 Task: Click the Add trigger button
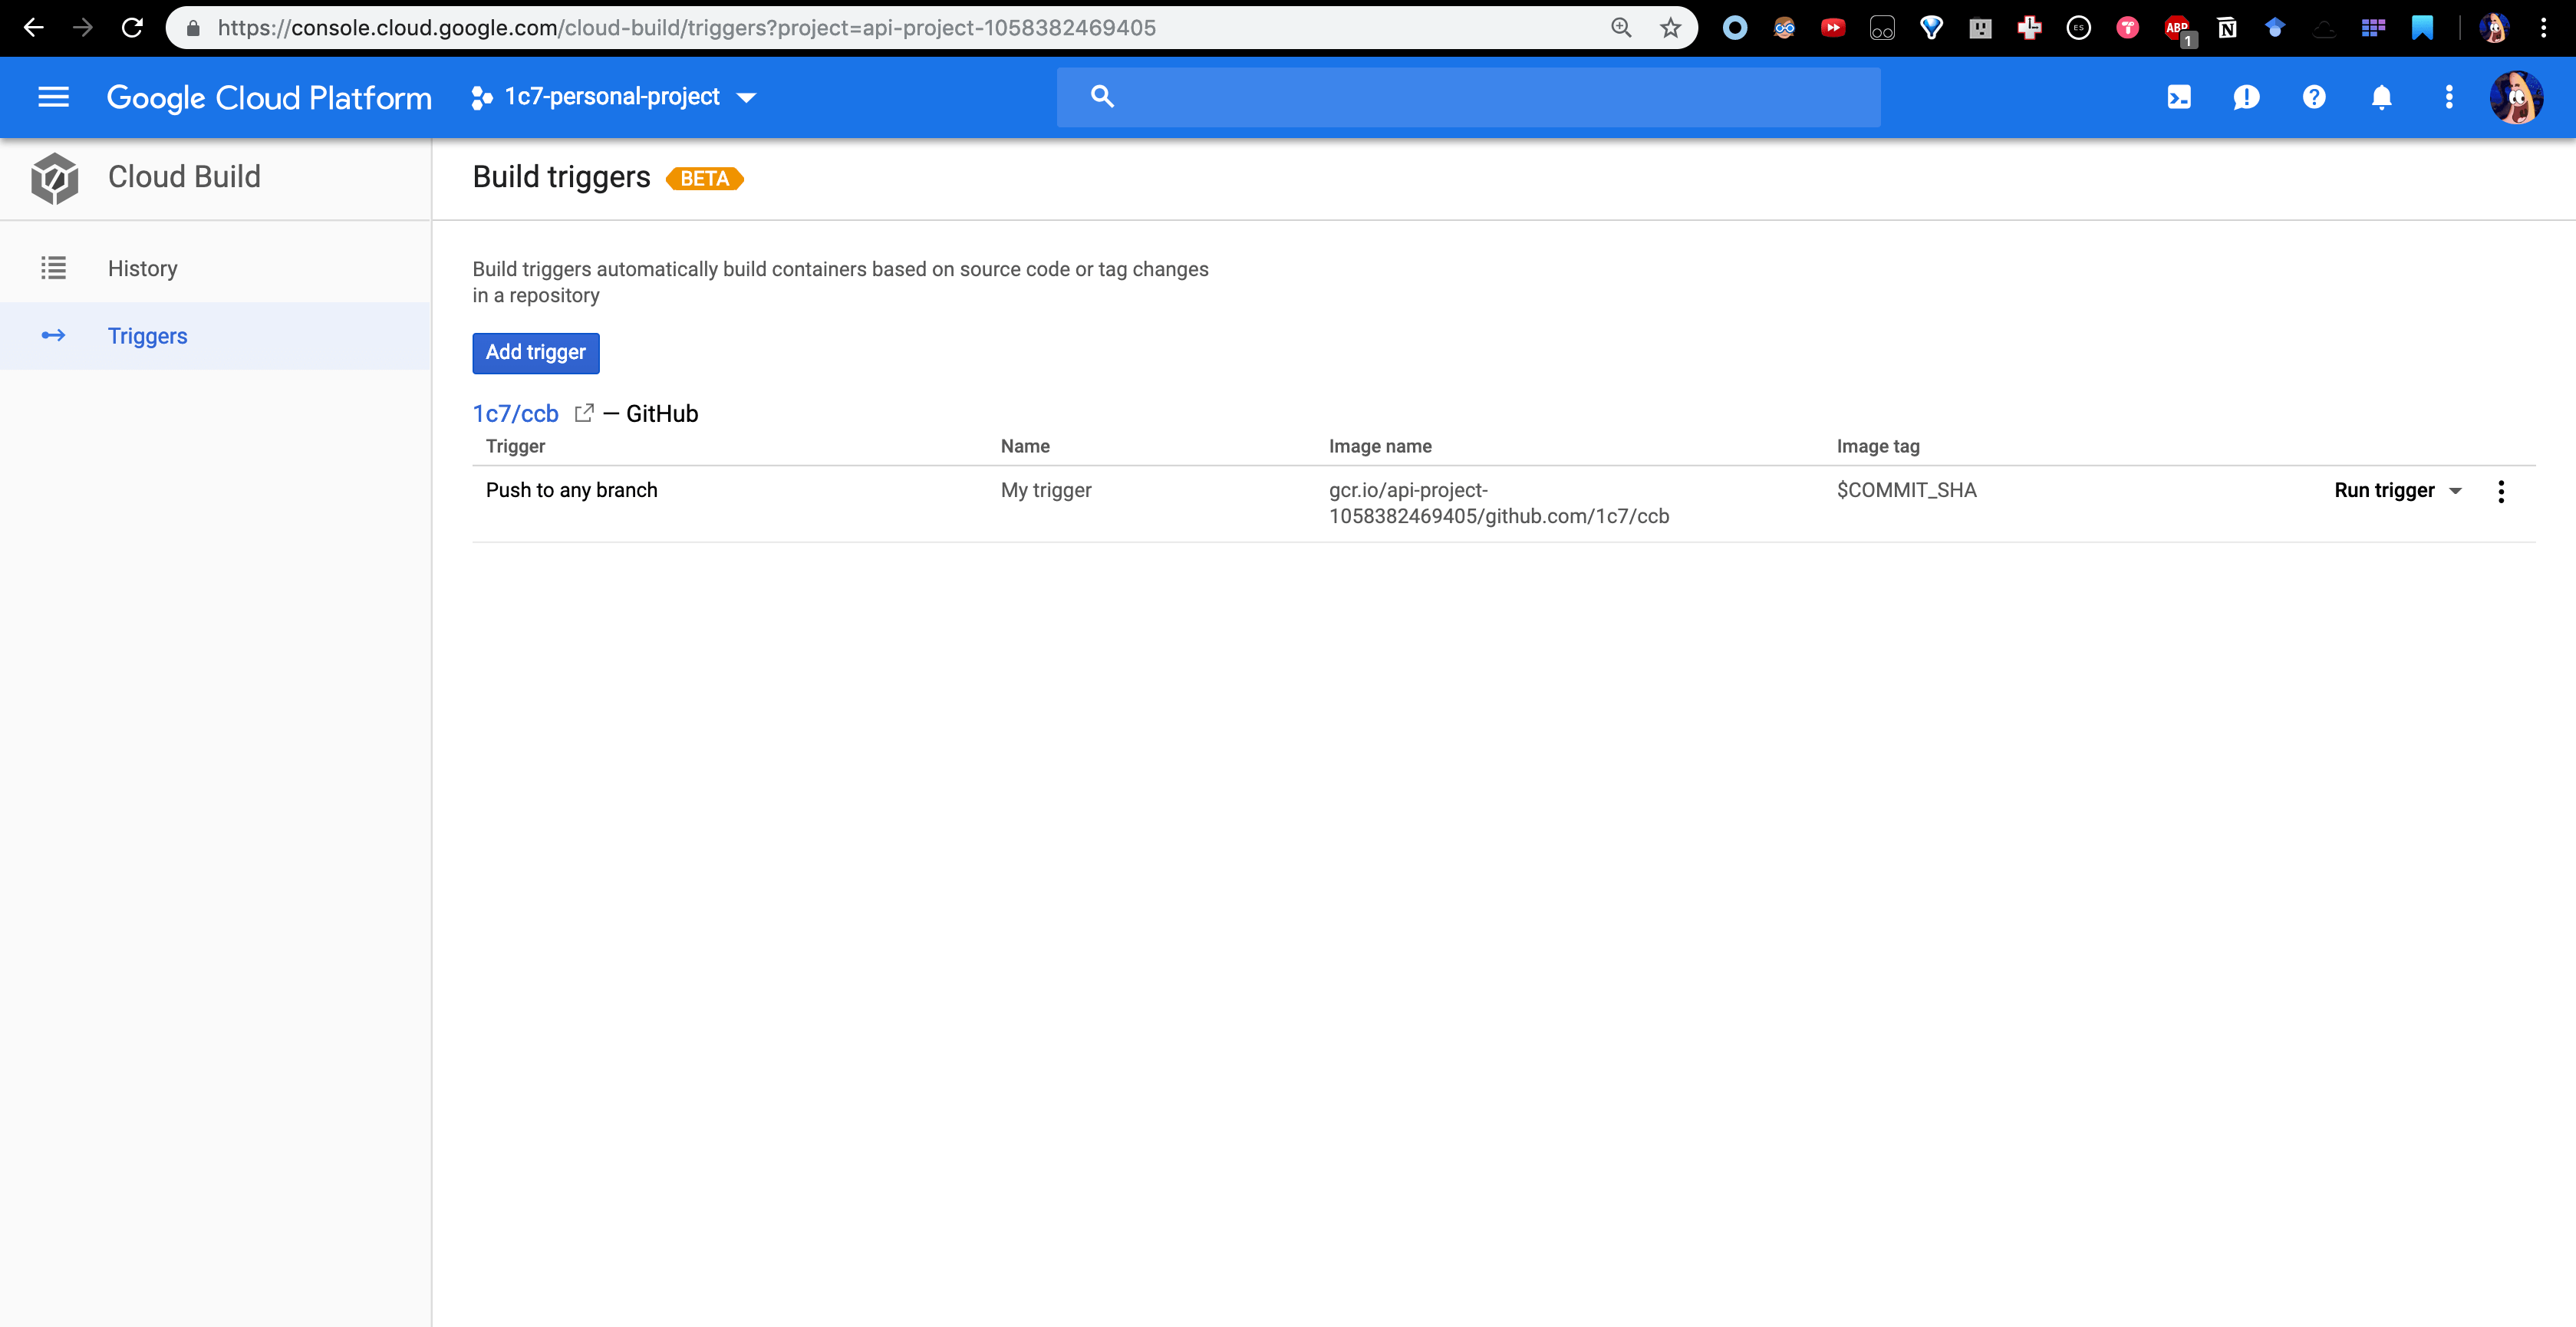(x=535, y=352)
